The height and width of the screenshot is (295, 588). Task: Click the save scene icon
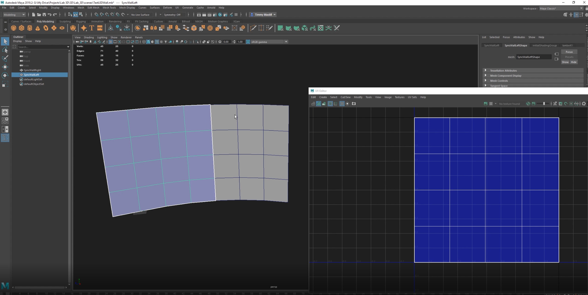pyautogui.click(x=44, y=15)
